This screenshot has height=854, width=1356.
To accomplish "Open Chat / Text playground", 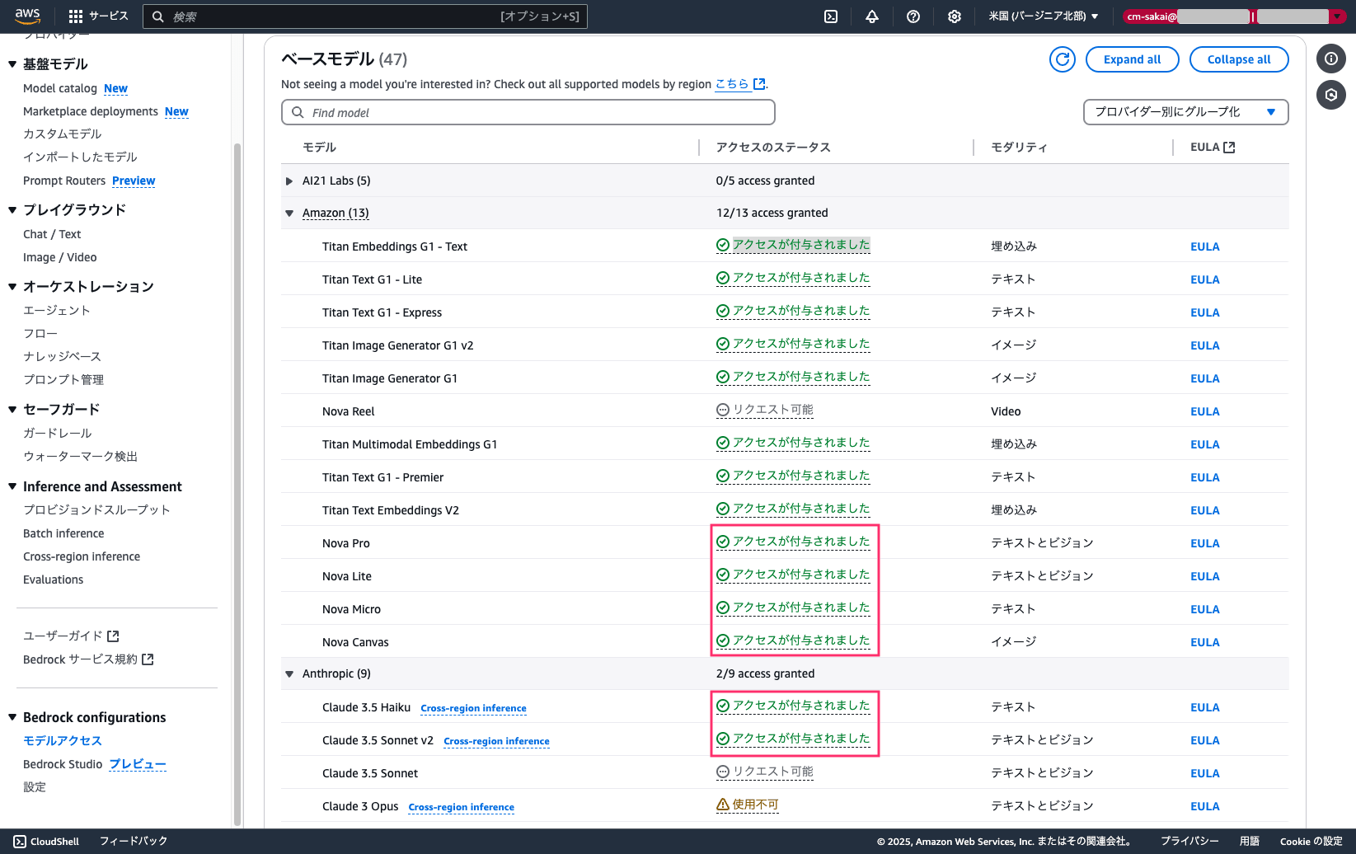I will [x=52, y=234].
